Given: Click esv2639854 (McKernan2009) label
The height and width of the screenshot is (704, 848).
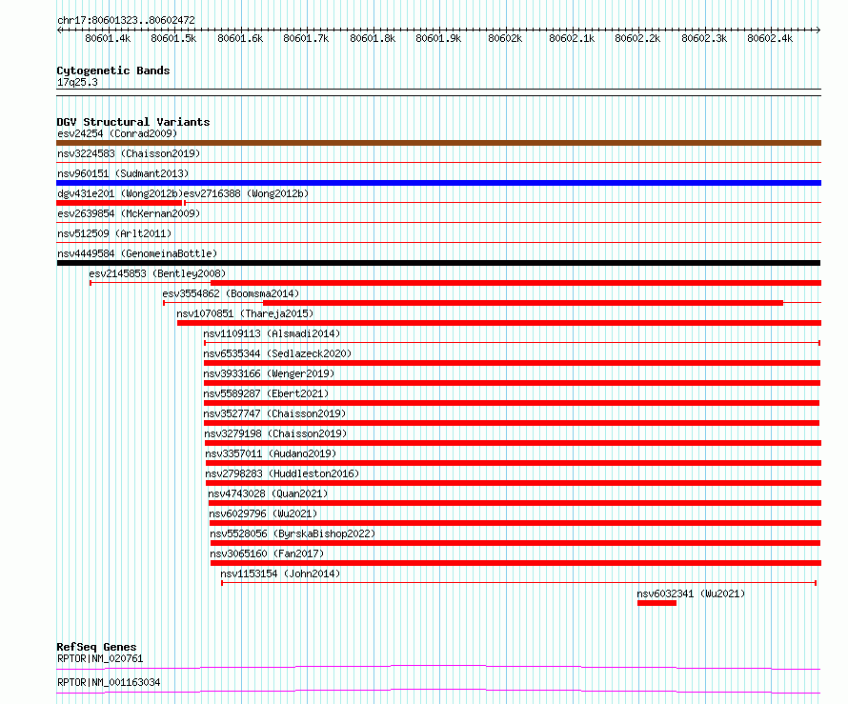Looking at the screenshot, I should 129,213.
